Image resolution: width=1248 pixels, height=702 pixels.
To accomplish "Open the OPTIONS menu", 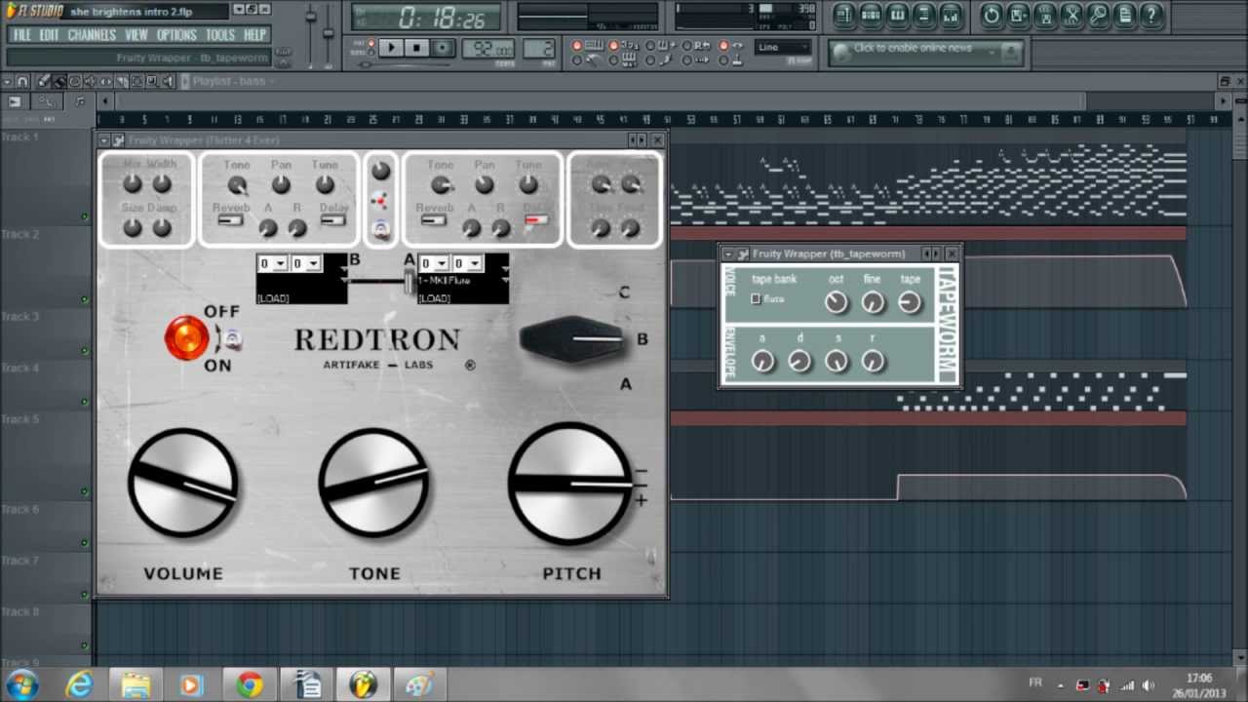I will click(176, 35).
